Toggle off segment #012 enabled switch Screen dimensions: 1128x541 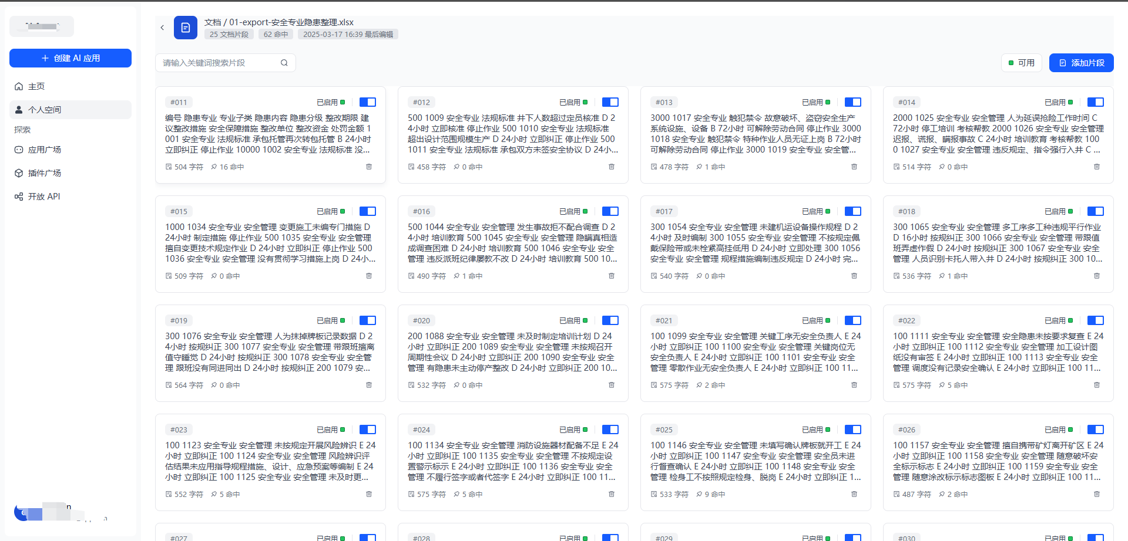pyautogui.click(x=610, y=102)
